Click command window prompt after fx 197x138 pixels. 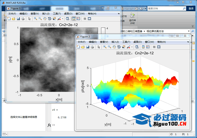point(54,125)
